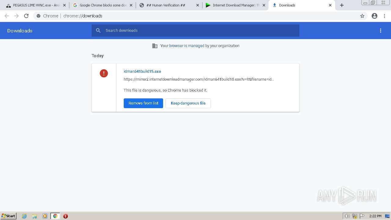Reload the downloads page
Image resolution: width=391 pixels, height=220 pixels.
click(x=26, y=16)
